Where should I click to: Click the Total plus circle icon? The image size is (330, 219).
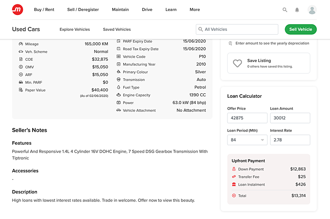pyautogui.click(x=234, y=195)
